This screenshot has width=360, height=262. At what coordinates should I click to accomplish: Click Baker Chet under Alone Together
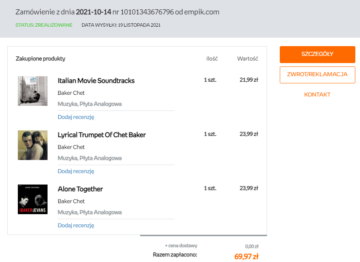pos(71,201)
